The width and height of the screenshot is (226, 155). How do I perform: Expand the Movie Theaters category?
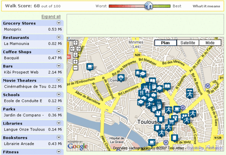pos(59,80)
